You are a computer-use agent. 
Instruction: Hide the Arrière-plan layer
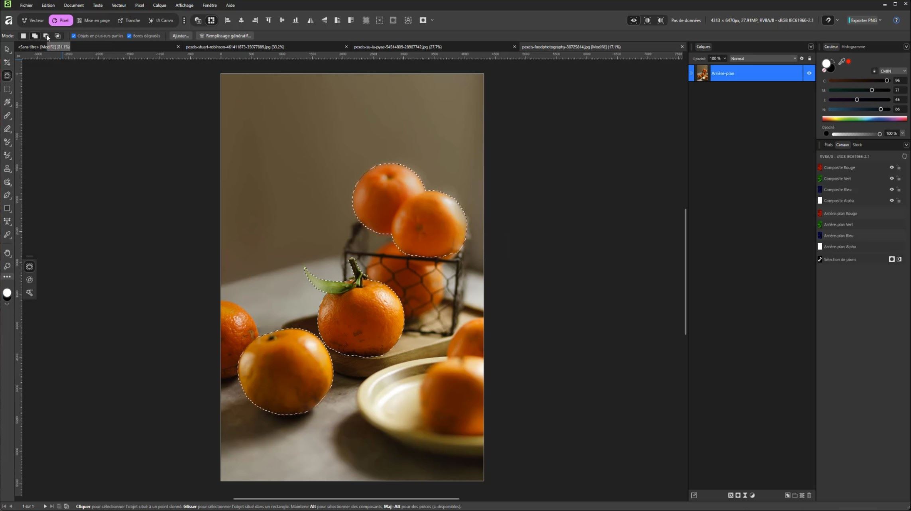click(809, 73)
